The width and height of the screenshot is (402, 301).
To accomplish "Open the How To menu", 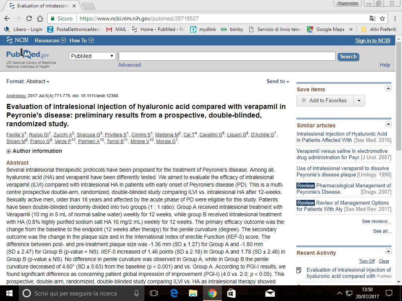I will 81,40.
